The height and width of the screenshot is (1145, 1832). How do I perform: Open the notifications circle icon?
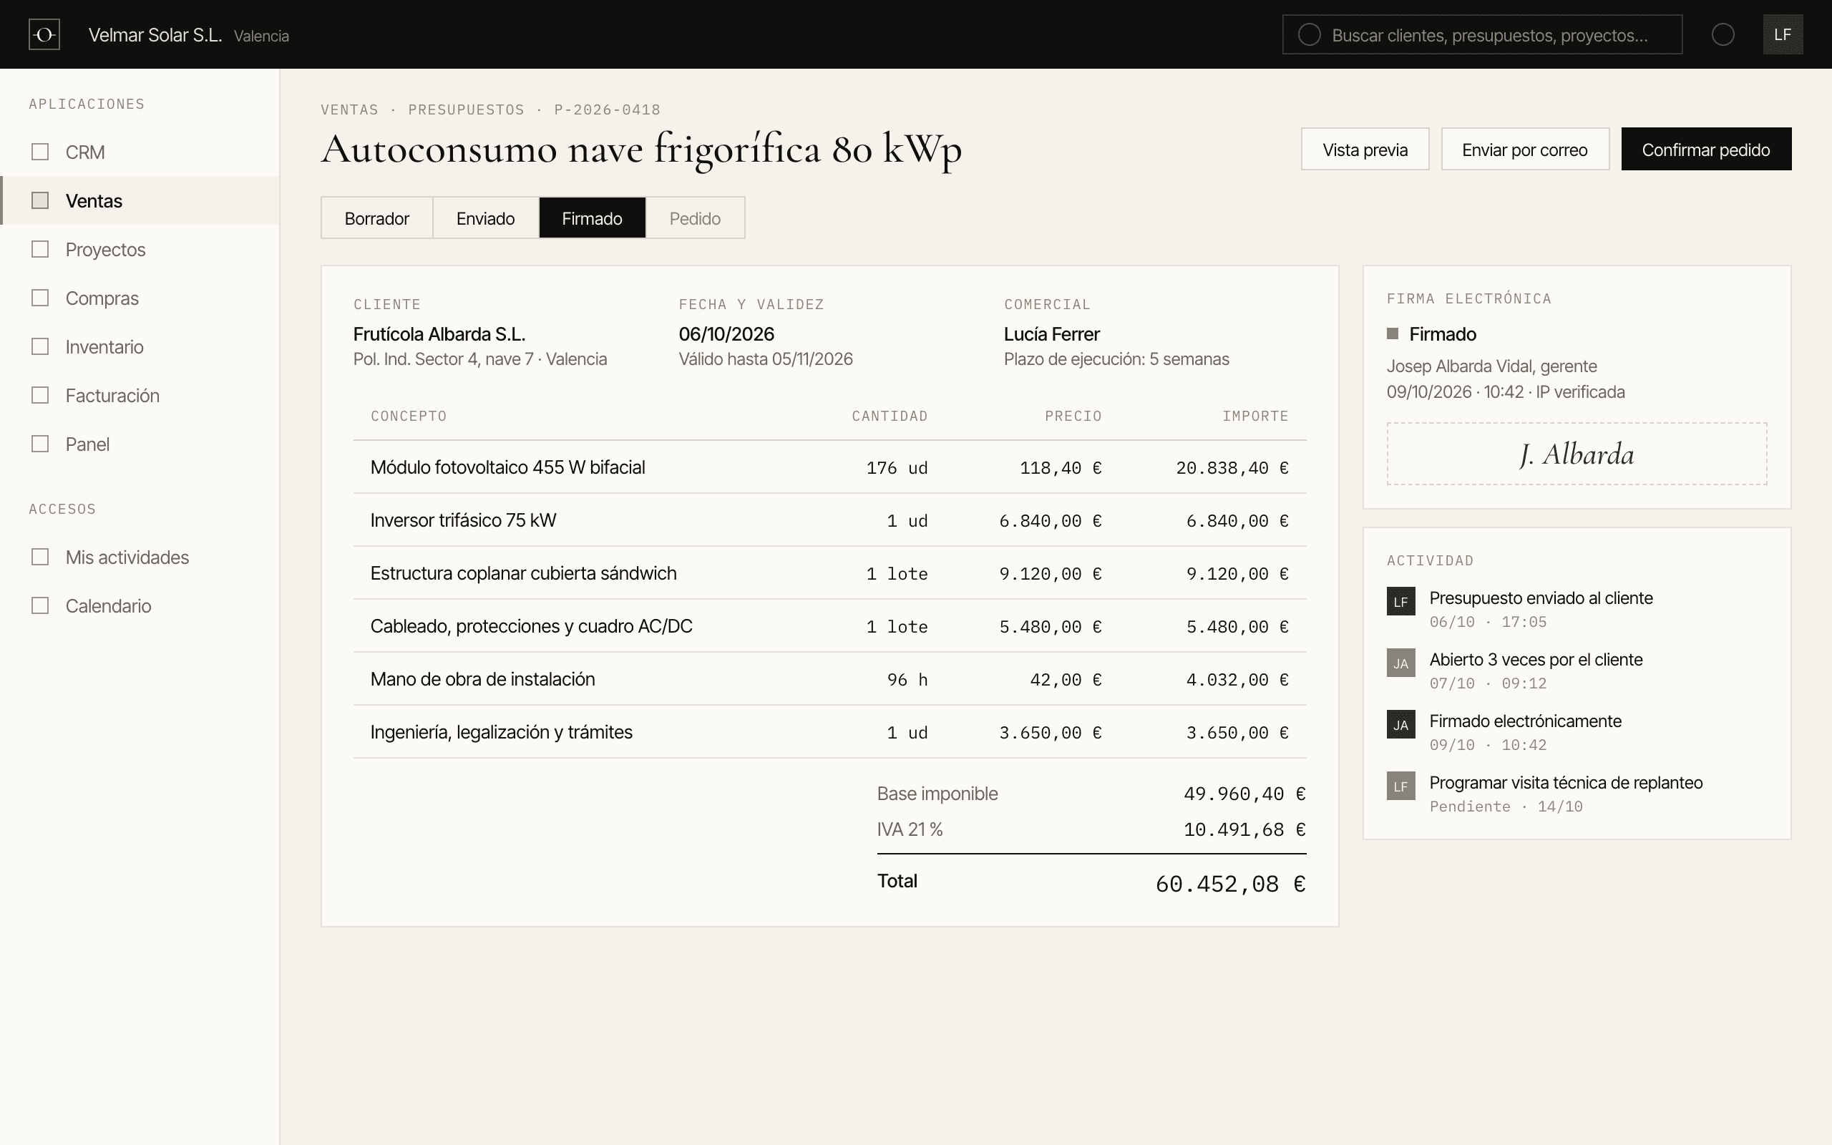point(1723,35)
